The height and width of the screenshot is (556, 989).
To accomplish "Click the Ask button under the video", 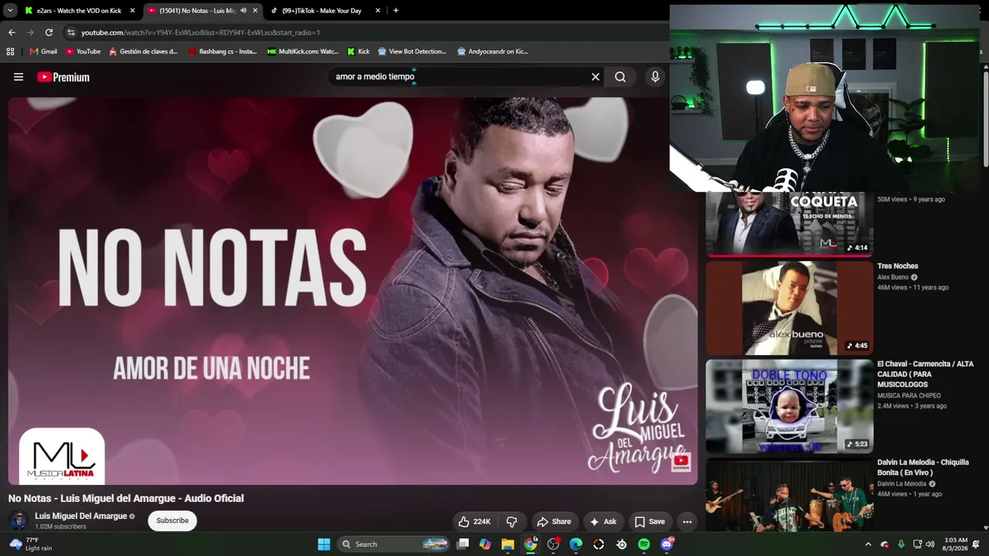I will pyautogui.click(x=603, y=522).
